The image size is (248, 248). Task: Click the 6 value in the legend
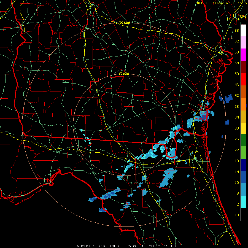click(238, 193)
